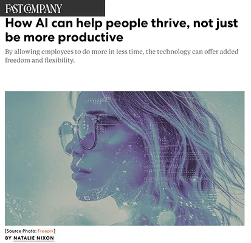Screen dimensions: 251x243
Task: Open Natalie Nixon's author page
Action: (x=33, y=238)
